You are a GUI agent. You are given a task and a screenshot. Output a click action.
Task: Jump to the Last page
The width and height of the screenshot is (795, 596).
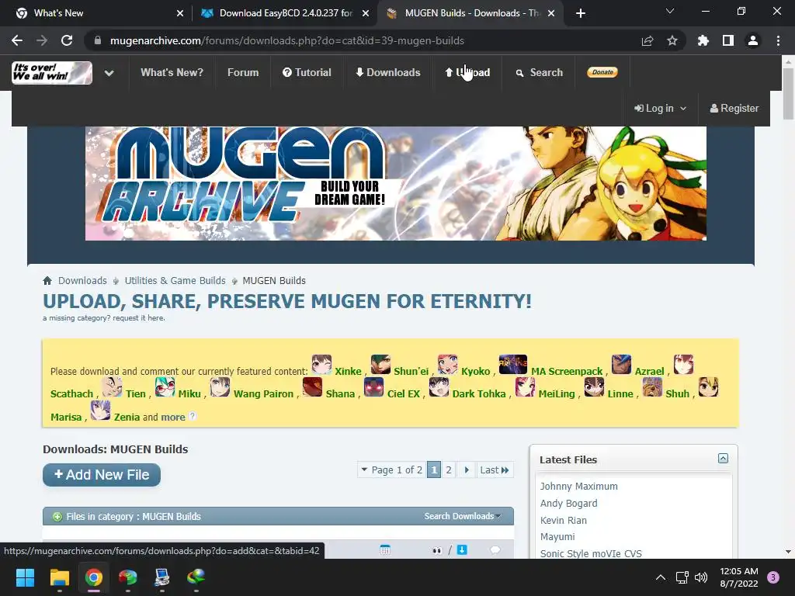click(x=495, y=470)
